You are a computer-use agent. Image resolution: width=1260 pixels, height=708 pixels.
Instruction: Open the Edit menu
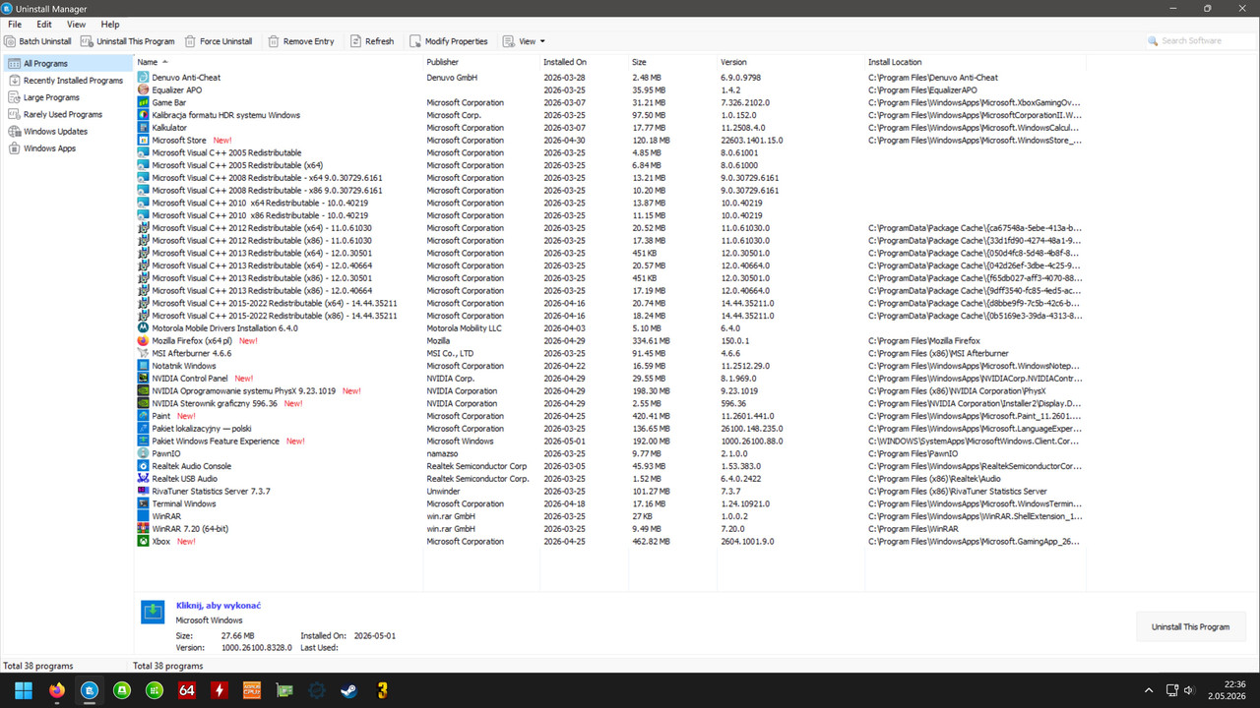(x=44, y=25)
